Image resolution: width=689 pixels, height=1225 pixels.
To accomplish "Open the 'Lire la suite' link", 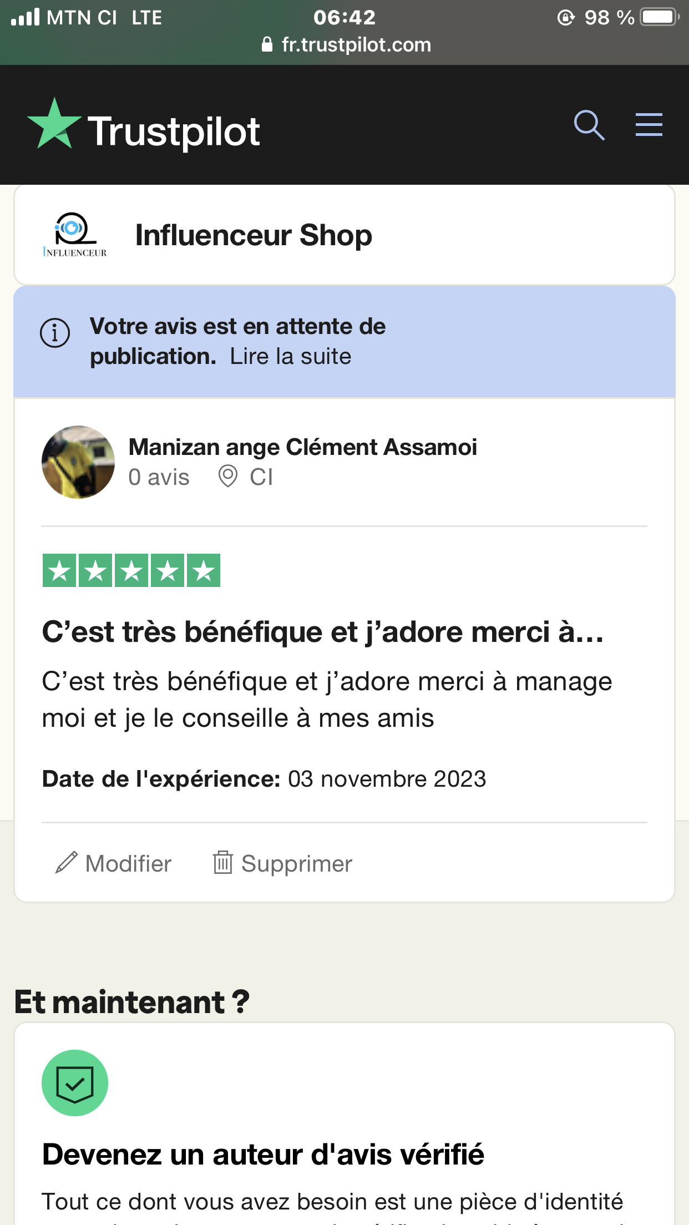I will coord(291,357).
